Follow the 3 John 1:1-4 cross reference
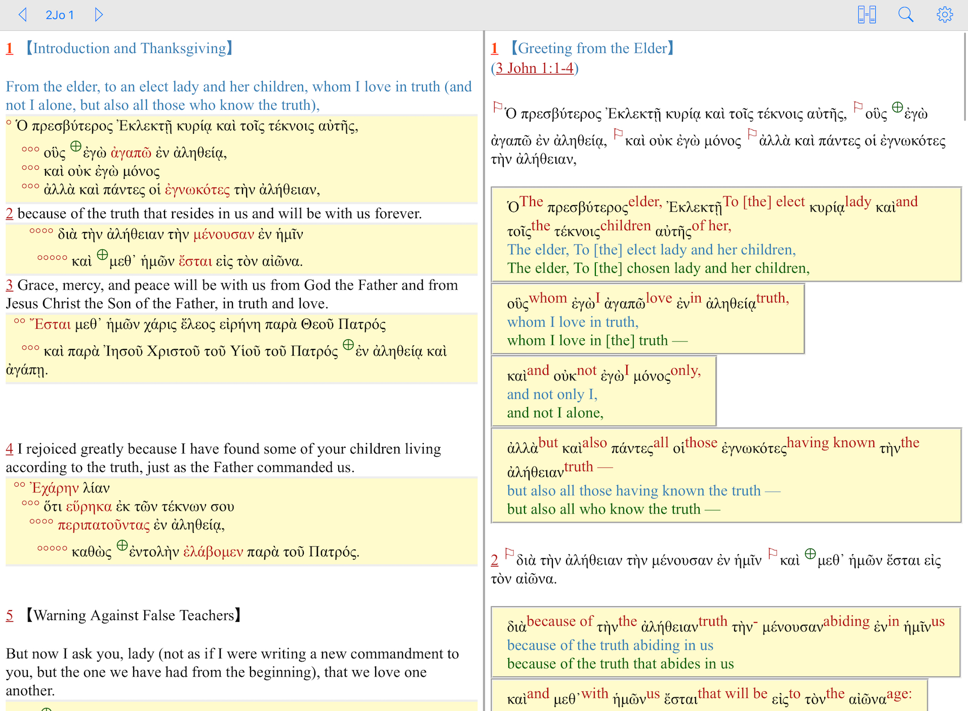Viewport: 968px width, 711px height. [x=535, y=68]
